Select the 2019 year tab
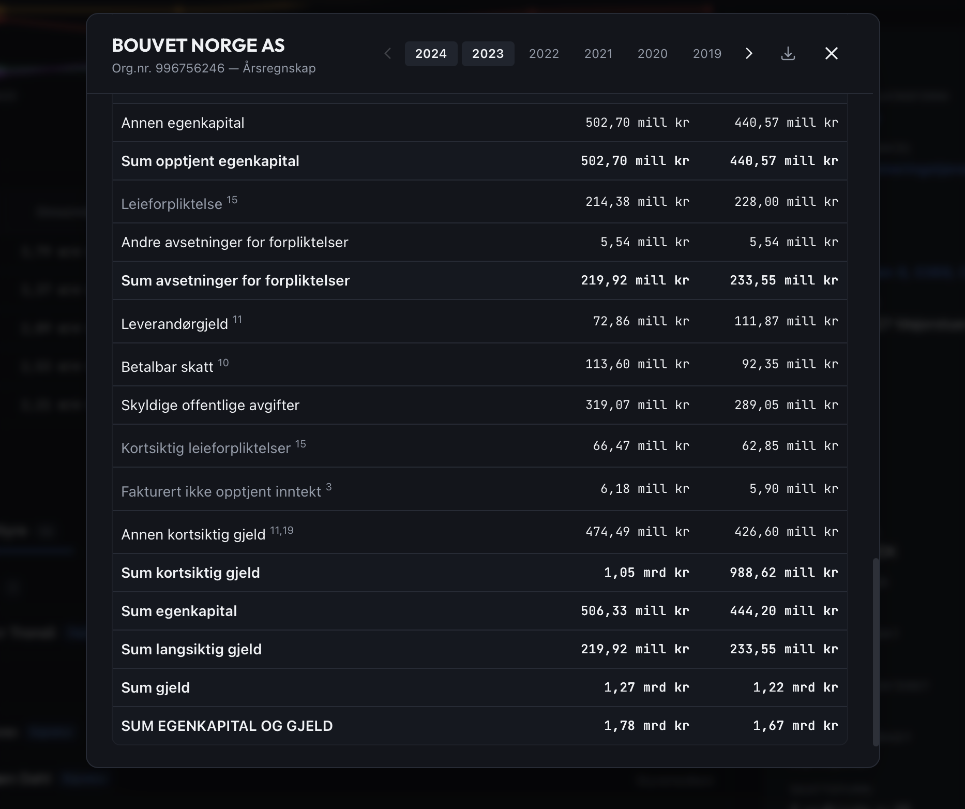The height and width of the screenshot is (809, 965). coord(707,54)
